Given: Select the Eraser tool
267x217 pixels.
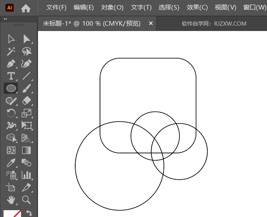Looking at the screenshot, I should pos(27,100).
